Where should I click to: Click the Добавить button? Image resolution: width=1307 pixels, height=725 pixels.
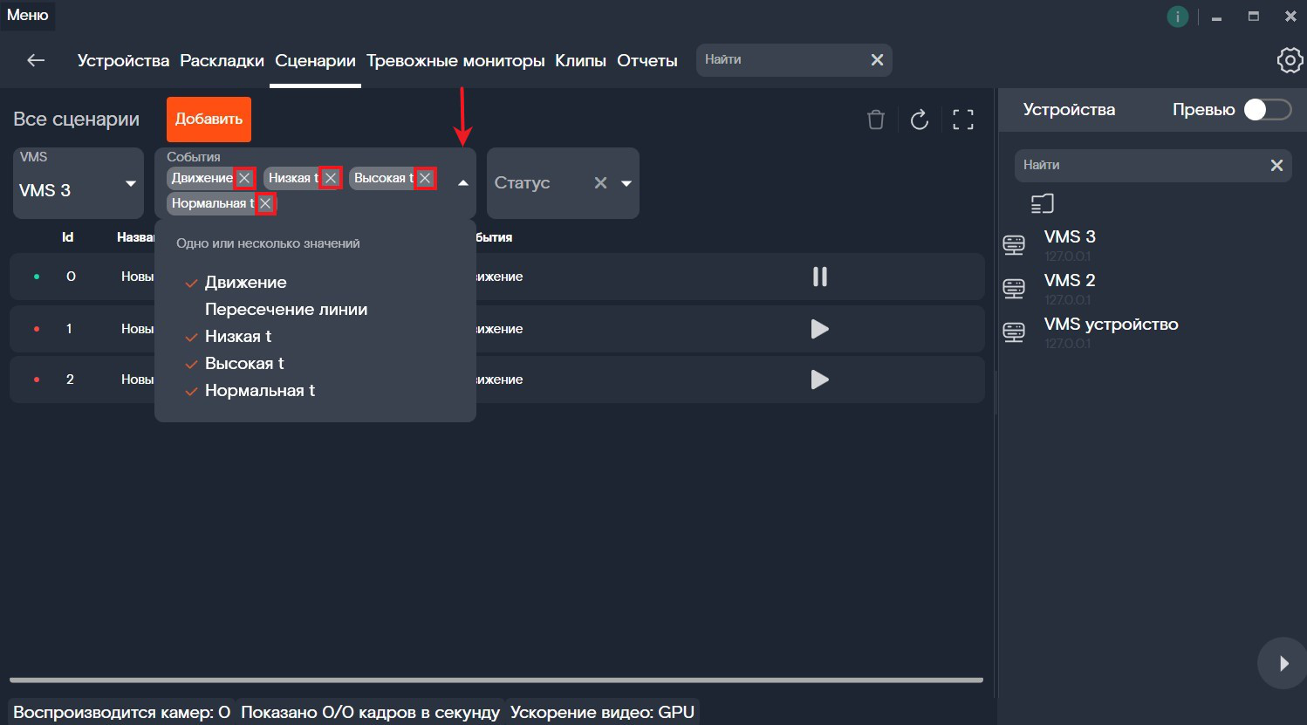coord(209,120)
